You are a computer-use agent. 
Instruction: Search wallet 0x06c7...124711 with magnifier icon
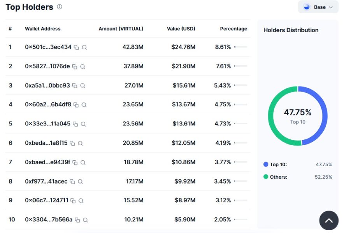81,201
